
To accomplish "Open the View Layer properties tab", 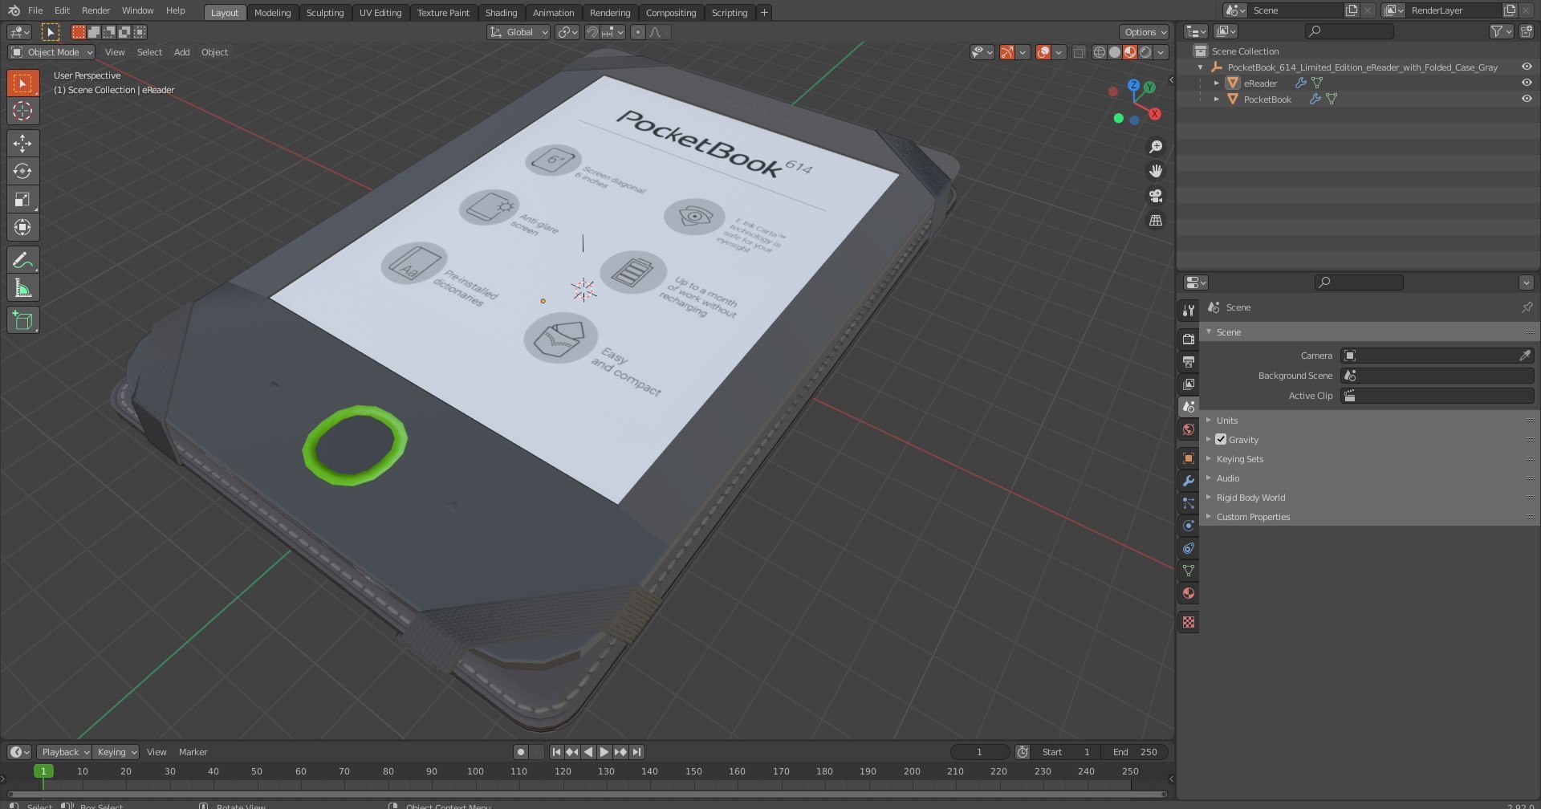I will (x=1189, y=384).
